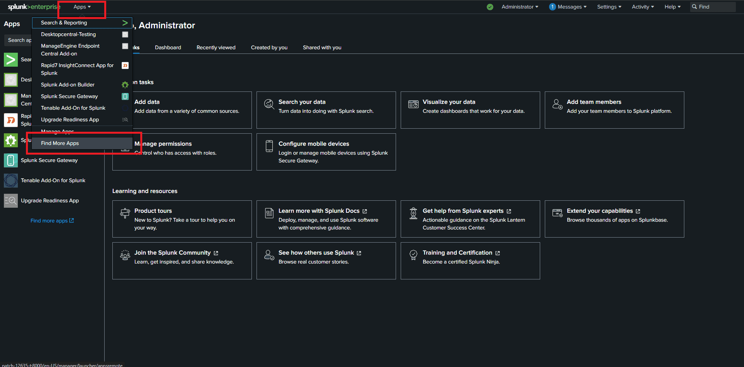
Task: Click the Find search field
Action: pyautogui.click(x=715, y=7)
